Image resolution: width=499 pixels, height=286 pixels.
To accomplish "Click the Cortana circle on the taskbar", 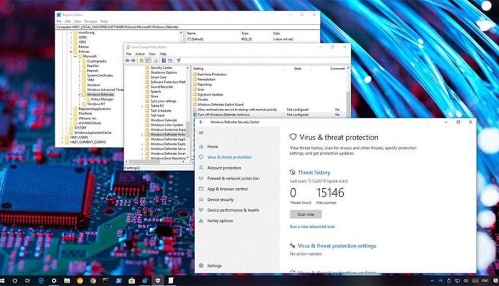I will point(15,281).
